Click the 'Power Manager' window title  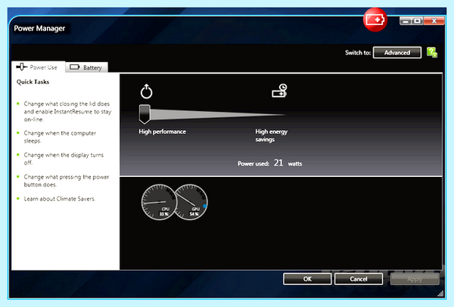click(39, 29)
